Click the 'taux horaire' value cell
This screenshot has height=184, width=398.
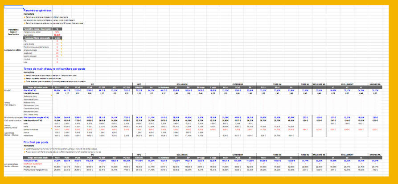pos(57,35)
